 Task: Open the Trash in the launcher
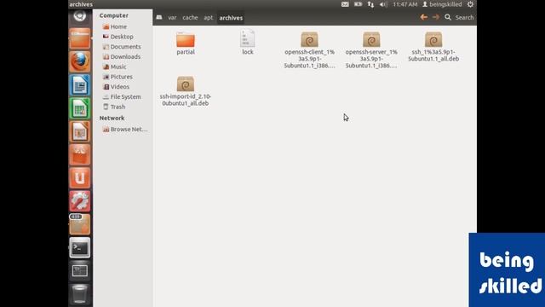[79, 294]
